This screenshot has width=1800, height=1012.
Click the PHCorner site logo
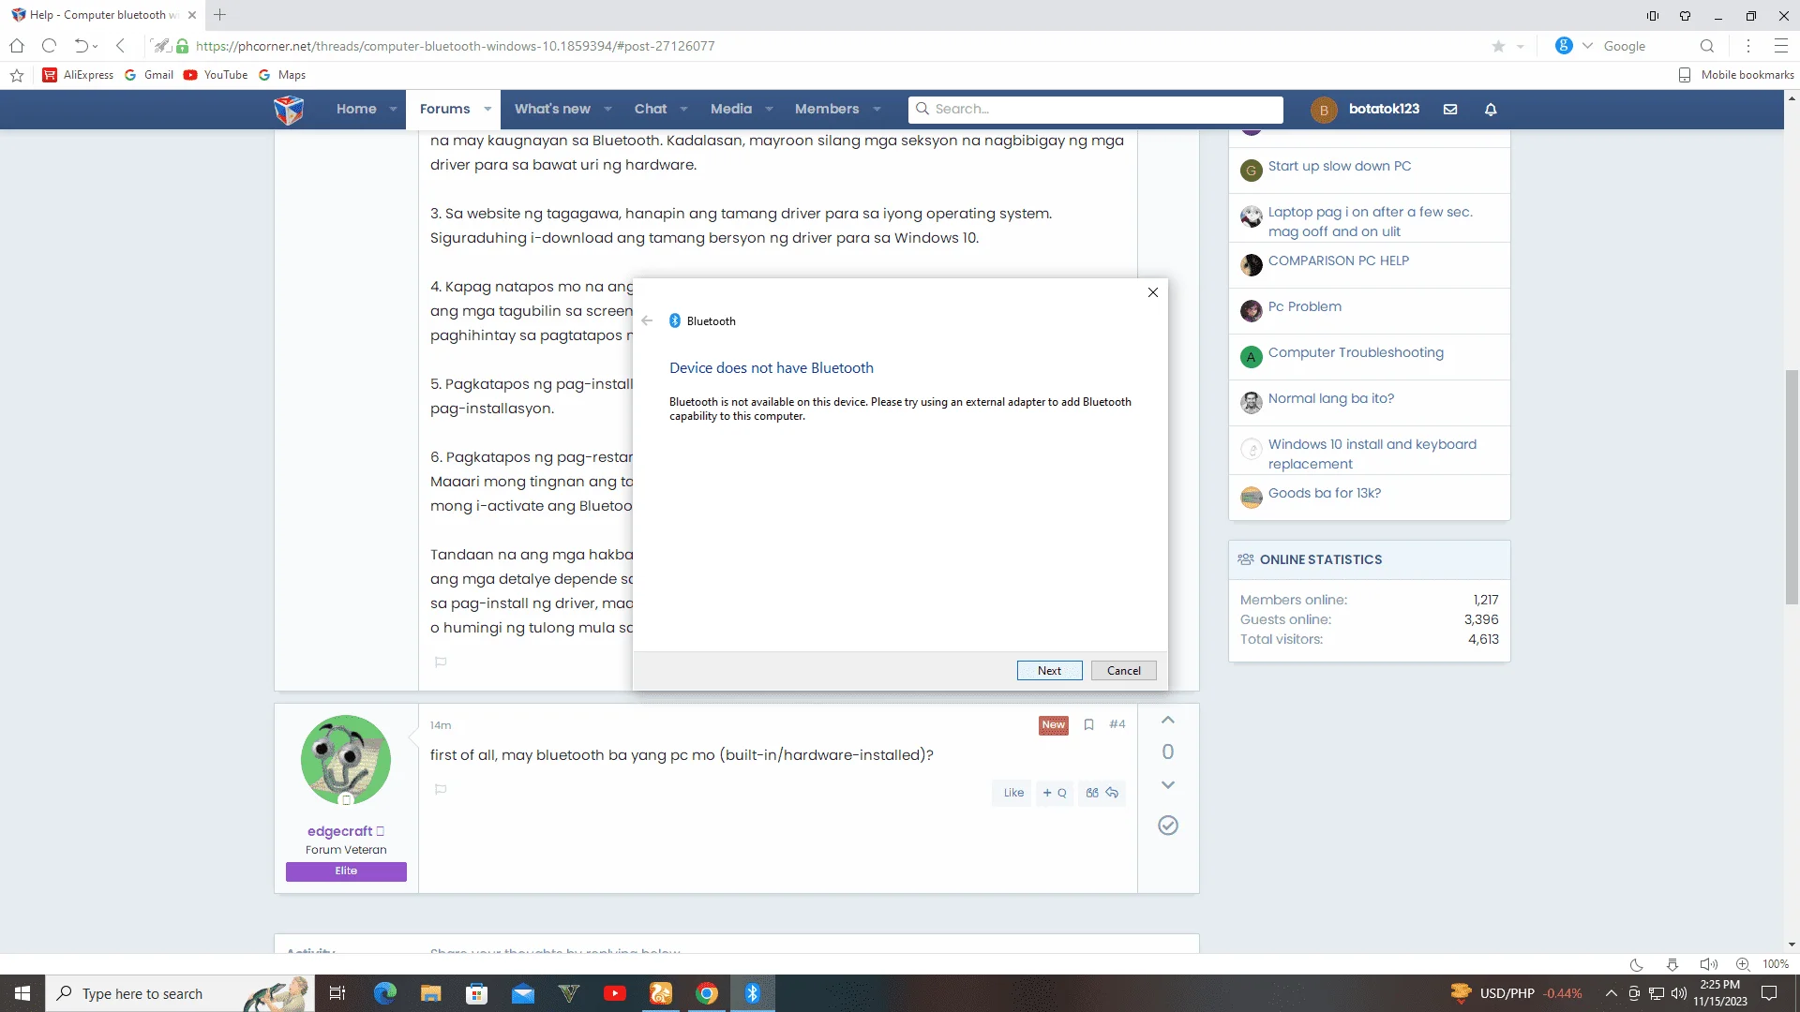pos(289,110)
